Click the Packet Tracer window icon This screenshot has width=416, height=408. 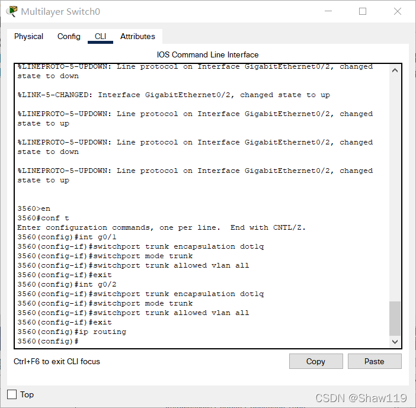(x=12, y=11)
